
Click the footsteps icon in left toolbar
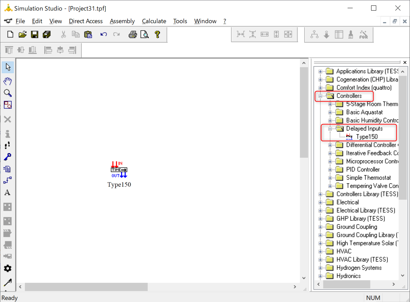click(8, 145)
